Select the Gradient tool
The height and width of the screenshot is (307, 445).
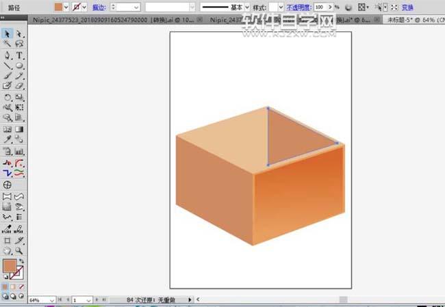[19, 129]
